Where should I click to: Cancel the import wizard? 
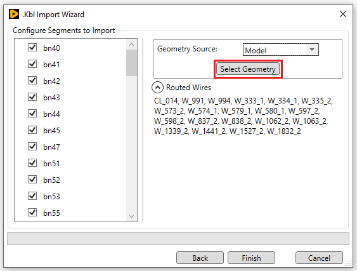[x=319, y=258]
